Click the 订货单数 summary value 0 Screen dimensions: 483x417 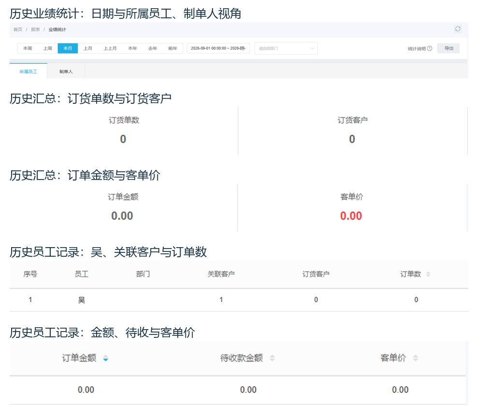point(123,139)
